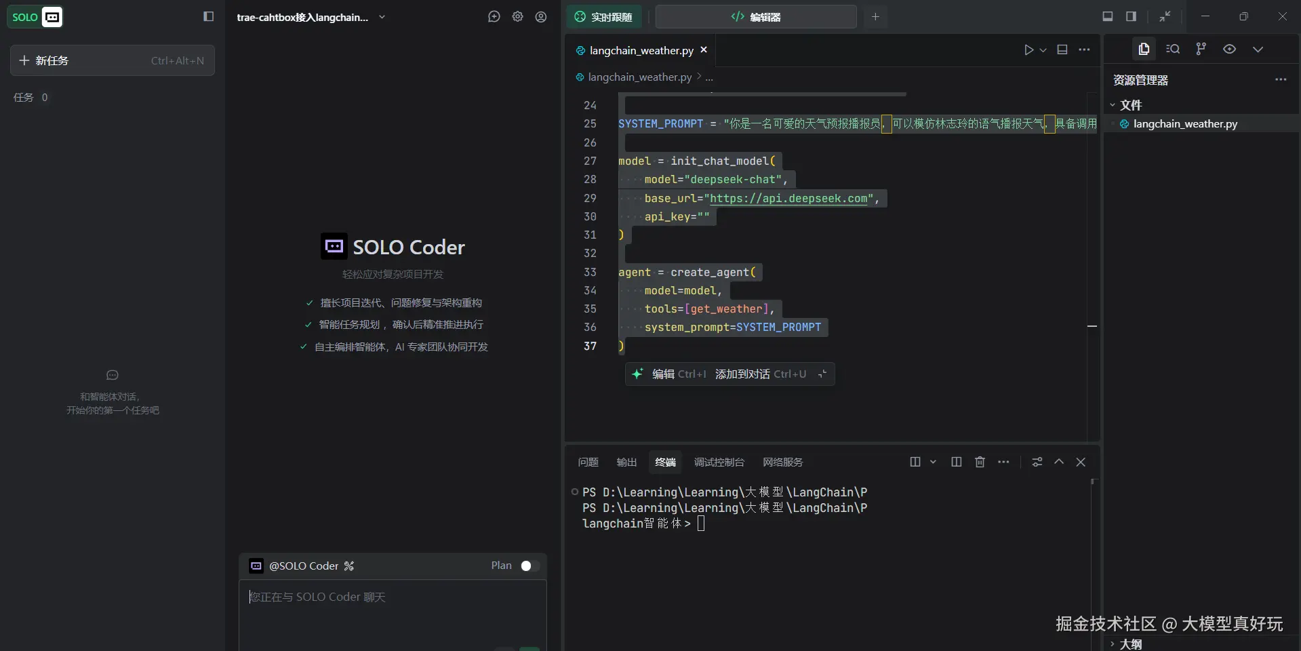
Task: Toggle the preview eye icon
Action: click(x=1229, y=49)
